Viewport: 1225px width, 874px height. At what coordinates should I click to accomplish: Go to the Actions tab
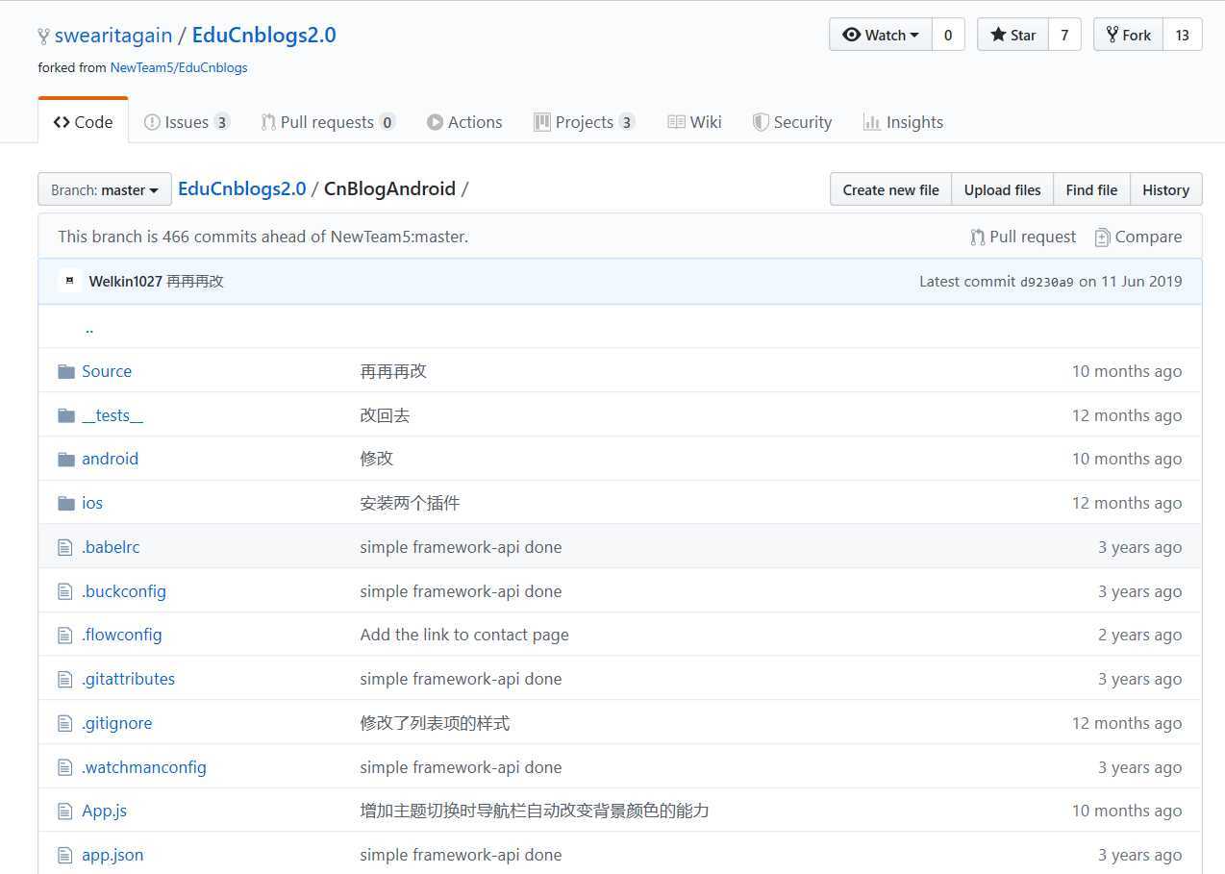click(x=464, y=122)
